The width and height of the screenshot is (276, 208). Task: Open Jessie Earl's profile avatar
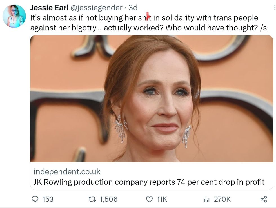coord(14,16)
